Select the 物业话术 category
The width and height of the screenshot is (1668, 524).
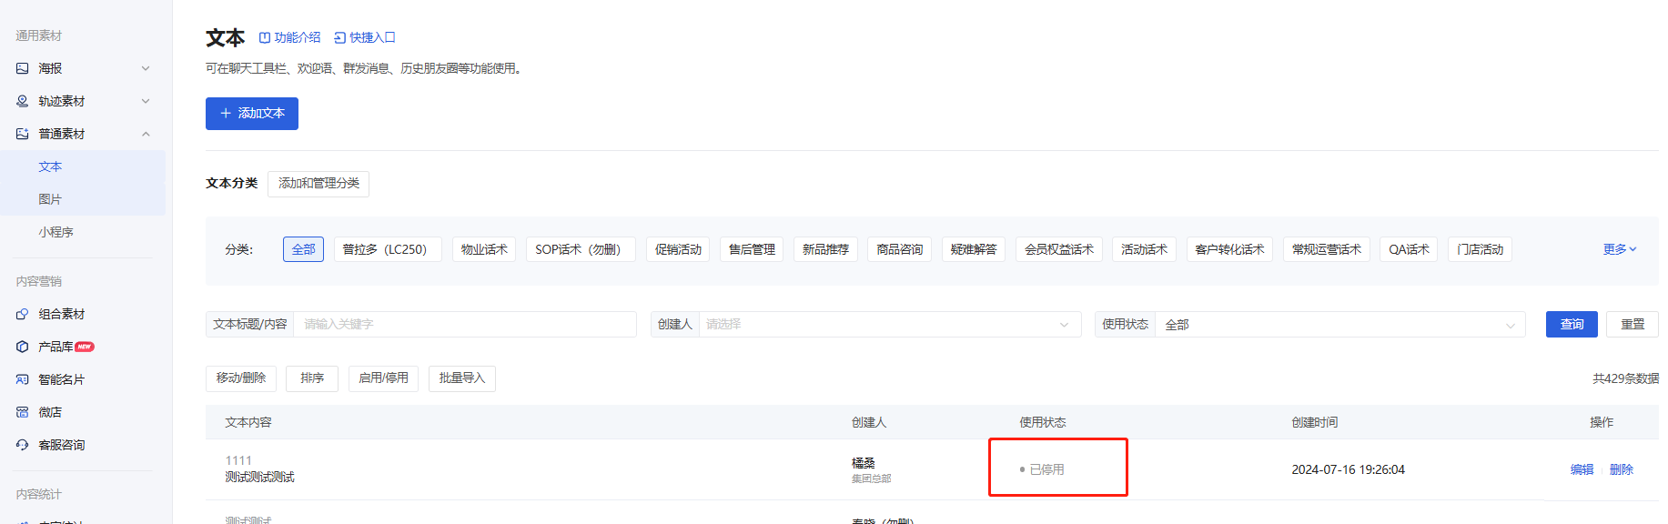[484, 249]
